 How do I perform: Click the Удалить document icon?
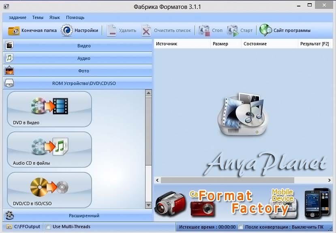[x=111, y=30]
